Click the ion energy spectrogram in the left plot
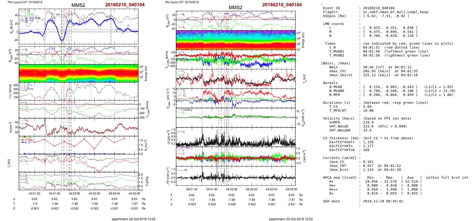Image resolution: width=475 pixels, height=221 pixels. 78,73
